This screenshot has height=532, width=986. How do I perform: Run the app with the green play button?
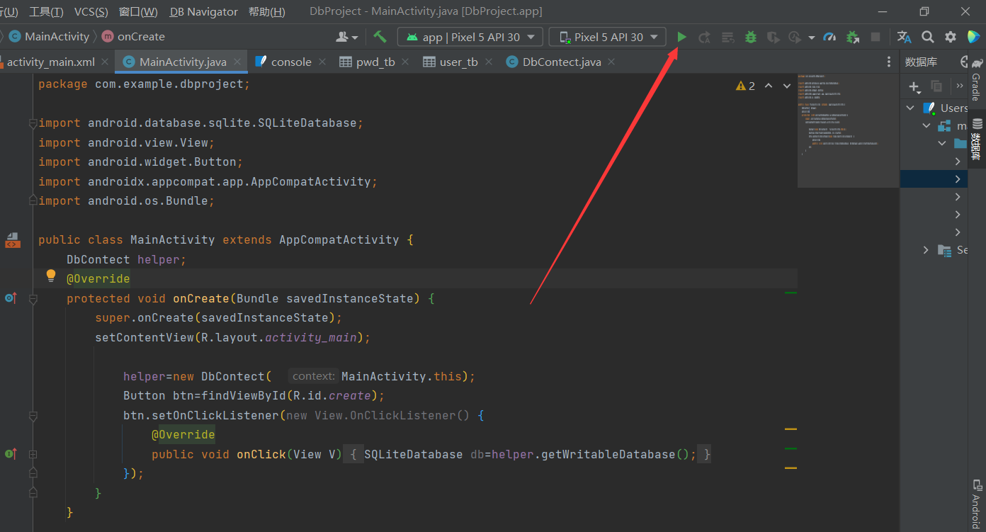tap(681, 37)
